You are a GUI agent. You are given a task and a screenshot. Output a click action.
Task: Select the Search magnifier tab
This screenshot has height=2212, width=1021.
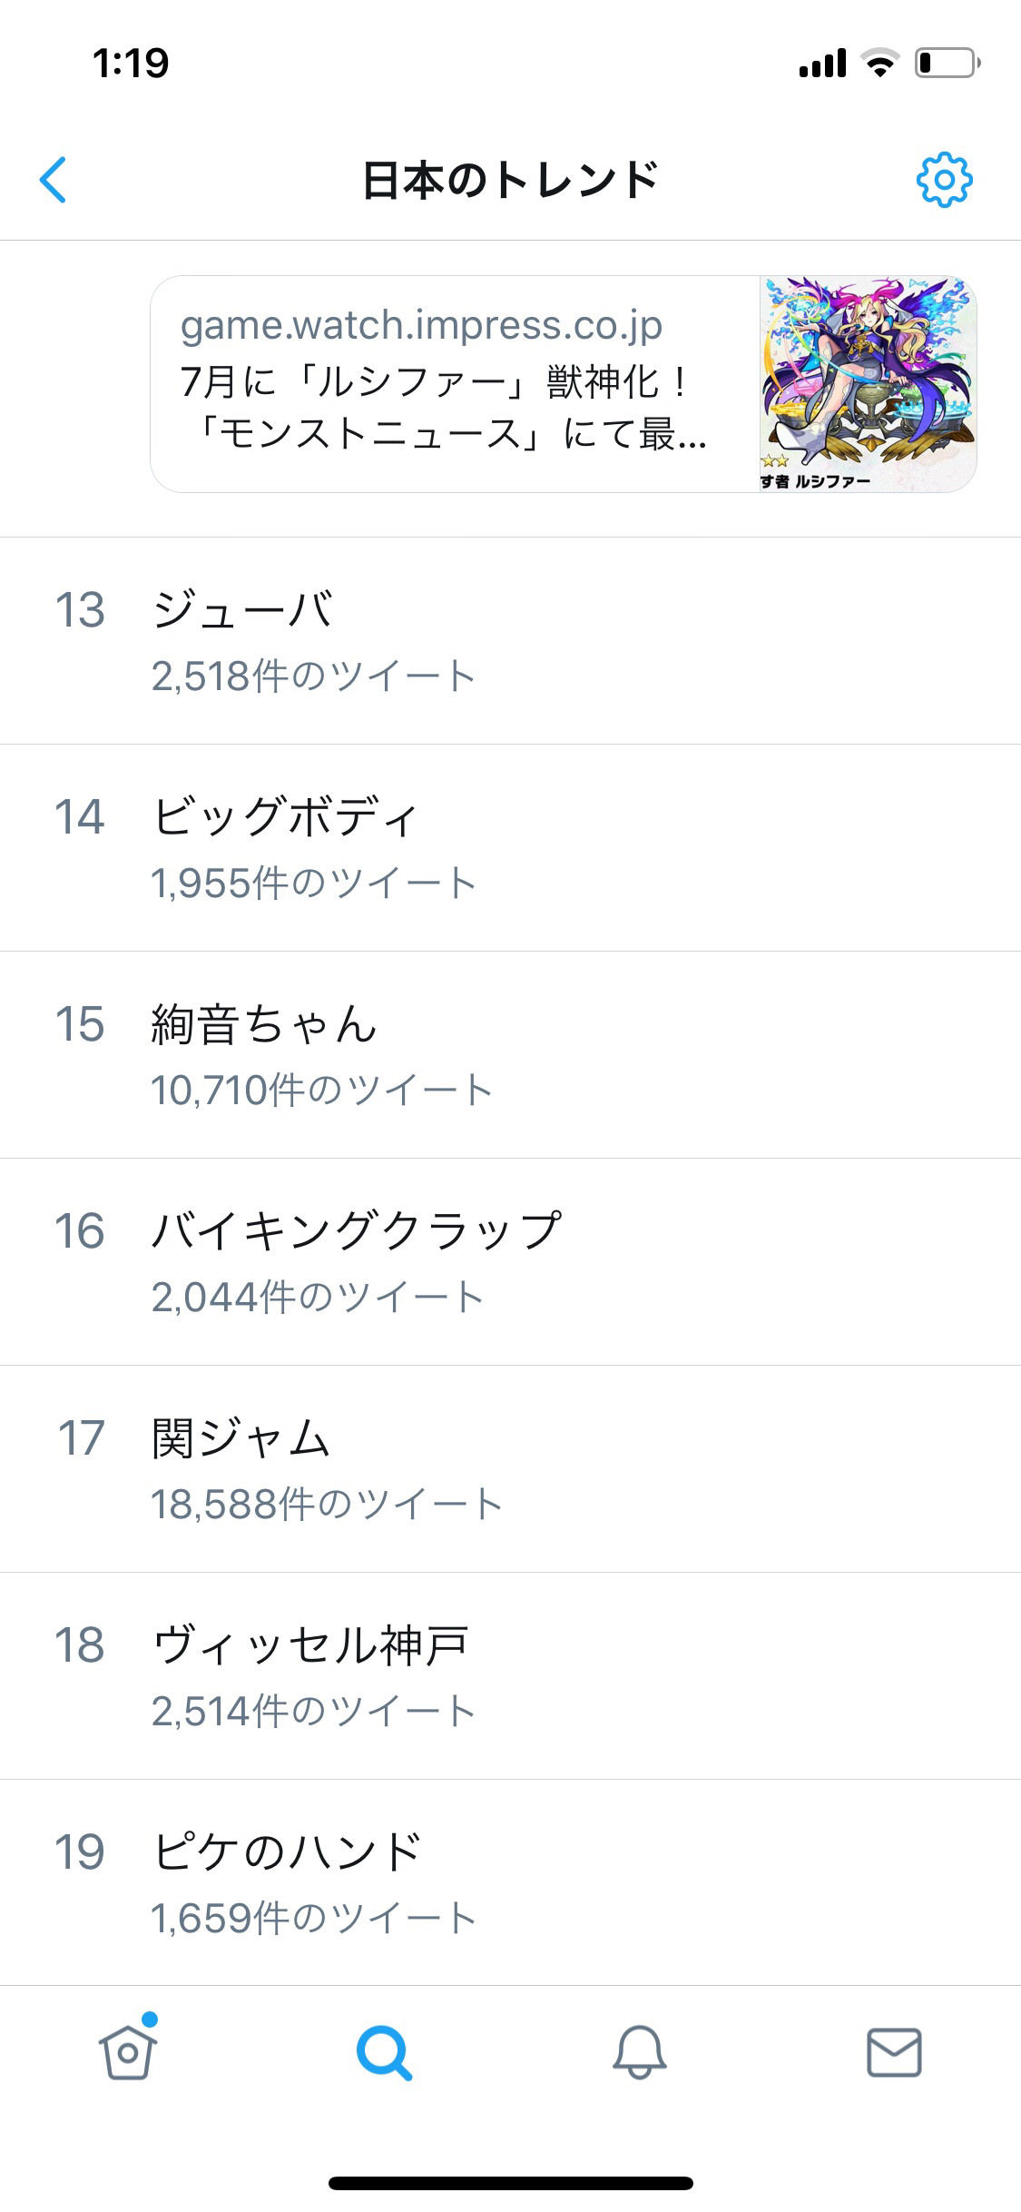coord(384,2052)
